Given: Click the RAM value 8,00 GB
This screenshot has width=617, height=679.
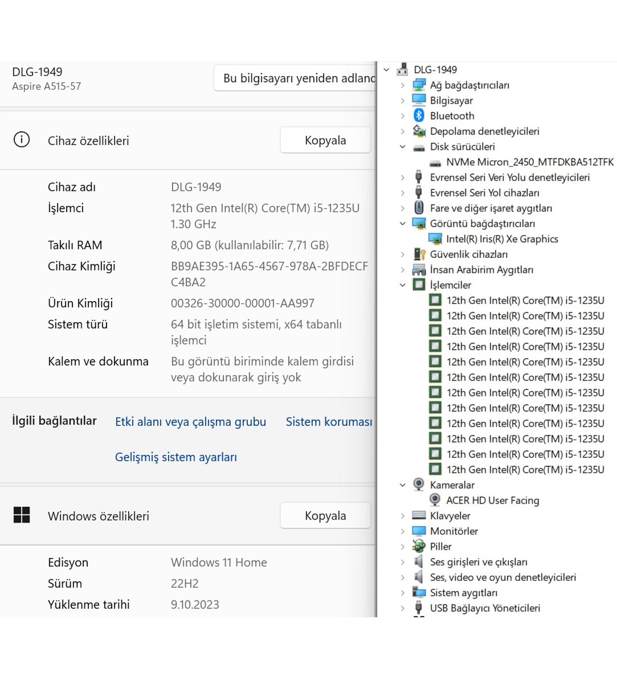Looking at the screenshot, I should point(250,245).
